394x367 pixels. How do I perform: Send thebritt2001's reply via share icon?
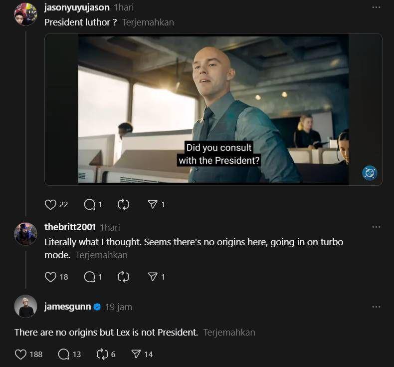[153, 277]
